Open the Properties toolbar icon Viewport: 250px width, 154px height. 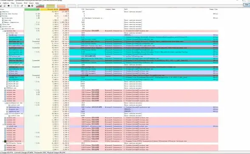click(22, 6)
